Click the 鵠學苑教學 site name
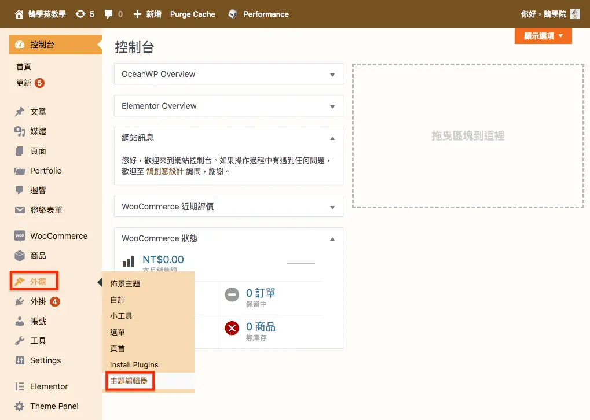Image resolution: width=590 pixels, height=420 pixels. pyautogui.click(x=47, y=14)
